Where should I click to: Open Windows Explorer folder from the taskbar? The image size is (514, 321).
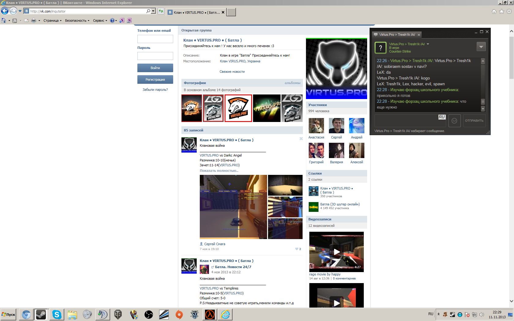tap(72, 315)
